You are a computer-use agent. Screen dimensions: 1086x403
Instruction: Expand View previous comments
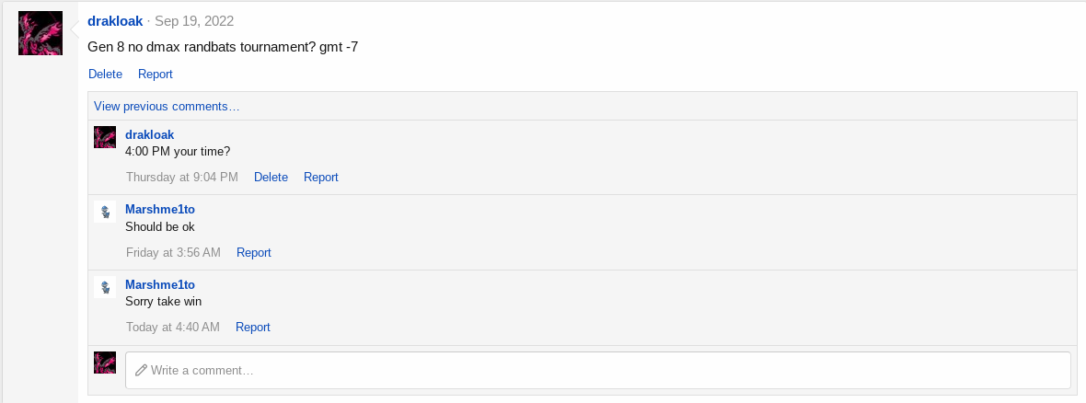tap(167, 106)
